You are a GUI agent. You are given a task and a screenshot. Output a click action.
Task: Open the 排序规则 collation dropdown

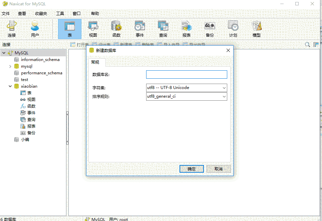pyautogui.click(x=224, y=96)
